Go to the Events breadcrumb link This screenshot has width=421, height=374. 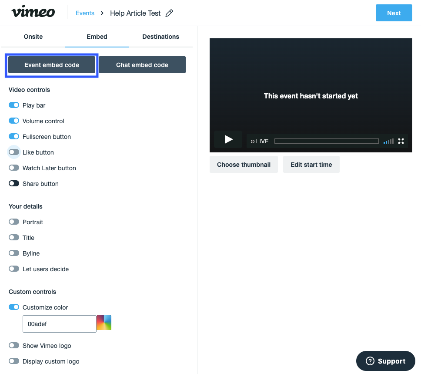(85, 13)
